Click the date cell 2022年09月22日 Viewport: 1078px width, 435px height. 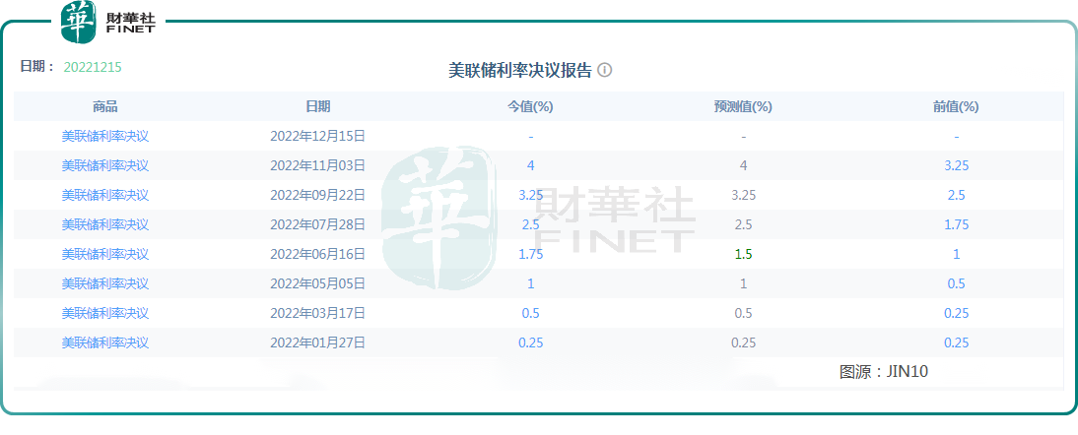(317, 195)
